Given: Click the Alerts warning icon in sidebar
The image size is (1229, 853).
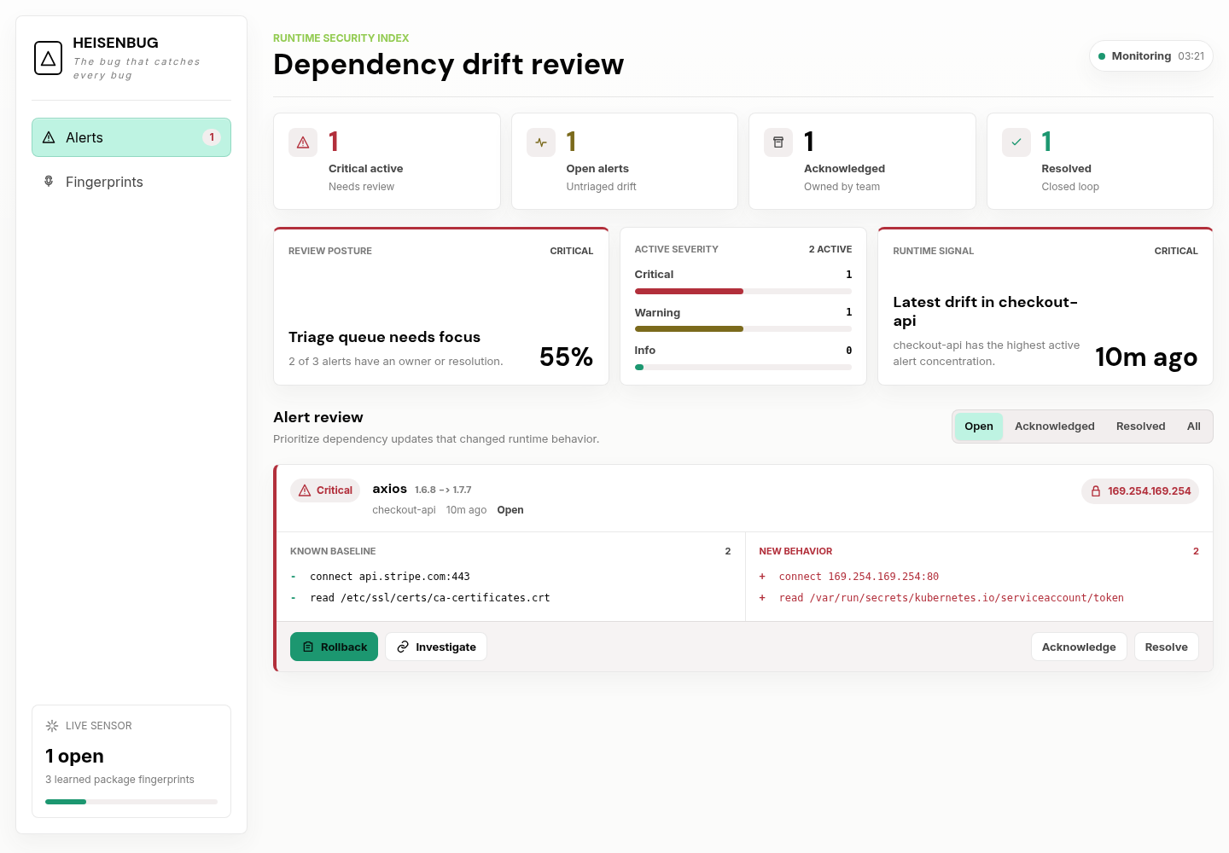Looking at the screenshot, I should pyautogui.click(x=49, y=137).
